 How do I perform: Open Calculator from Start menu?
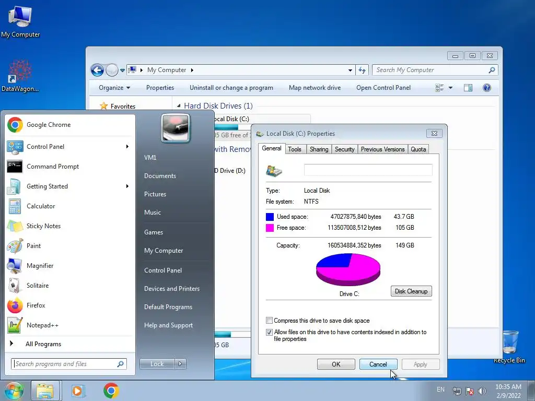point(70,206)
